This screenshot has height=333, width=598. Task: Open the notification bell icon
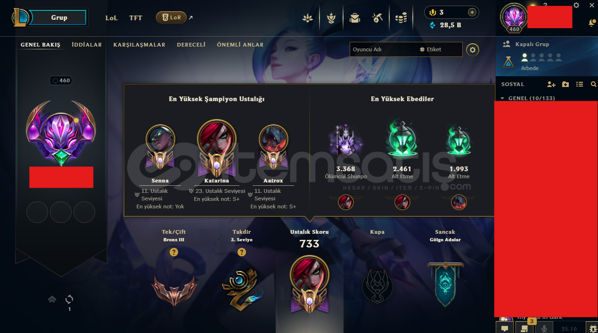point(592,23)
